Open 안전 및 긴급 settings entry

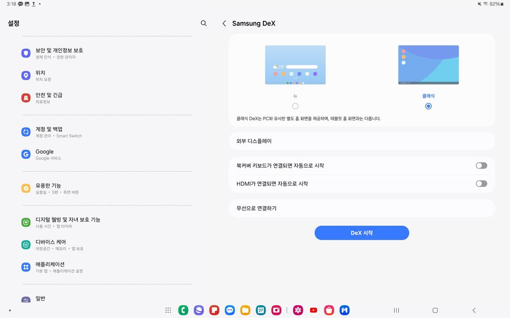pos(107,98)
